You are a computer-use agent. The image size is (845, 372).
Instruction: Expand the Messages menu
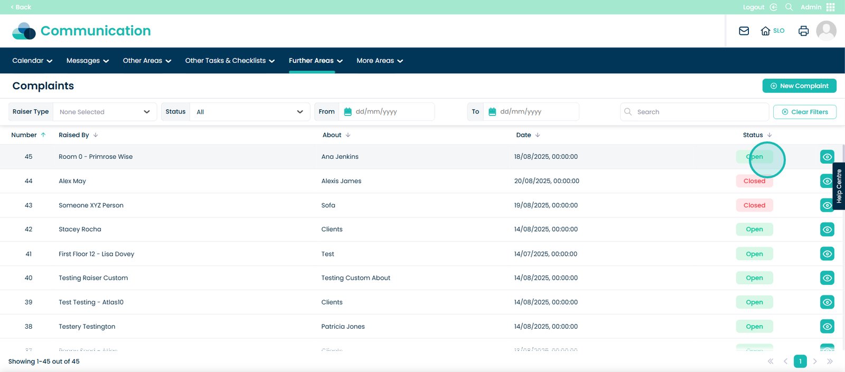coord(87,61)
